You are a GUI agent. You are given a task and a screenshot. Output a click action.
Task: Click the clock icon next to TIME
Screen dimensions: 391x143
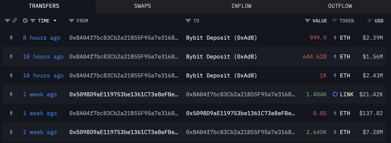click(x=25, y=21)
